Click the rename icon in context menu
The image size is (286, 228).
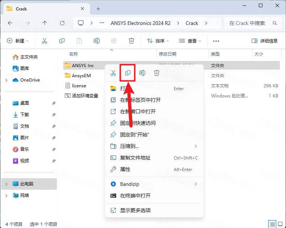pyautogui.click(x=142, y=73)
